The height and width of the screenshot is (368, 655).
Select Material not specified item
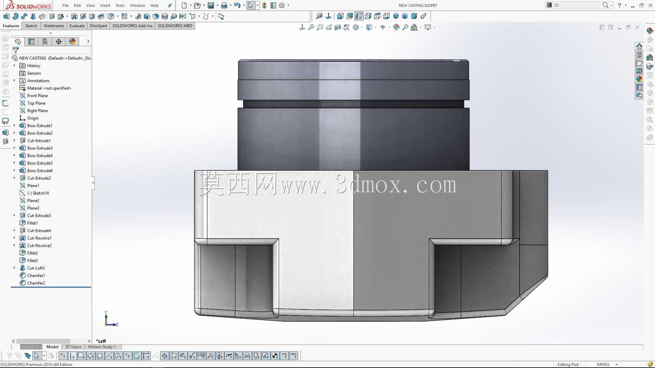49,88
